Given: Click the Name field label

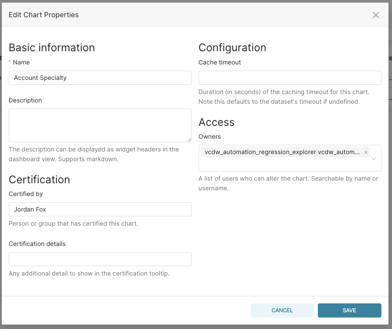Looking at the screenshot, I should [21, 63].
